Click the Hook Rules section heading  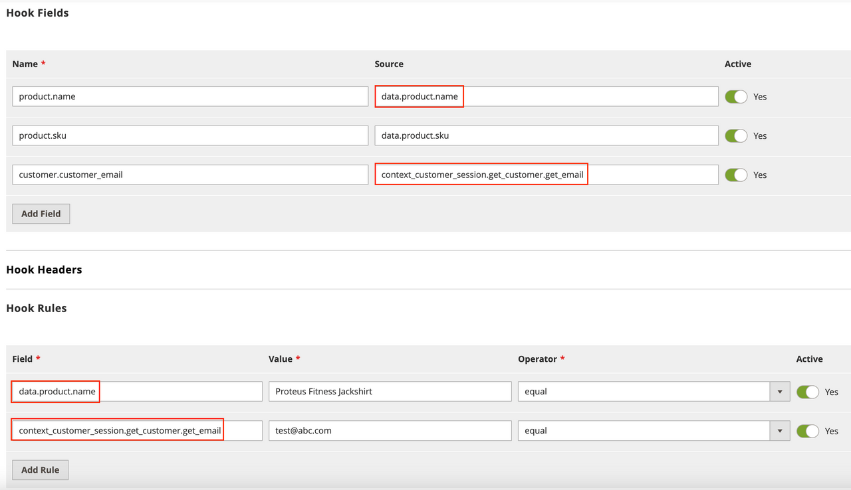(37, 308)
